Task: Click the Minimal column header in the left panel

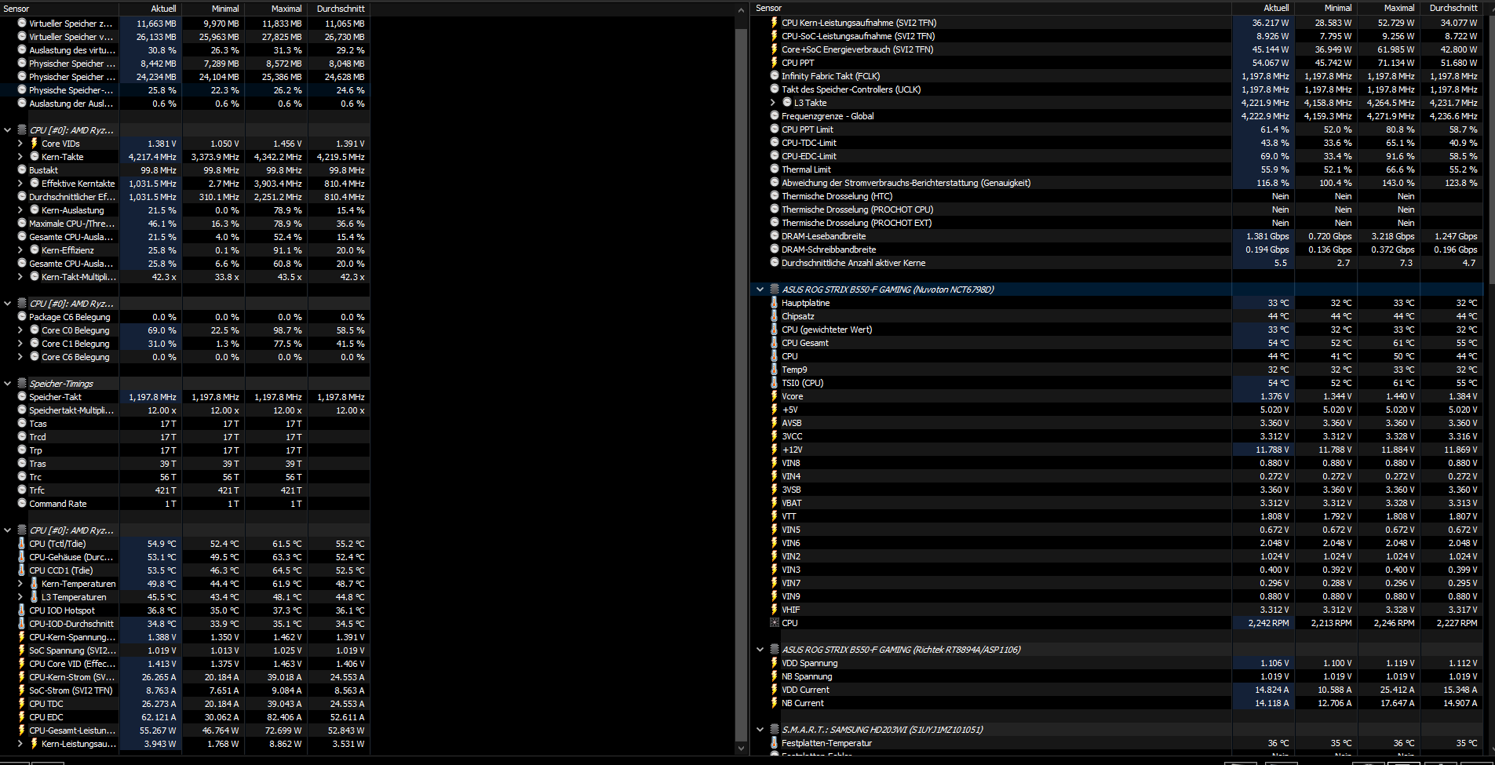Action: click(213, 9)
